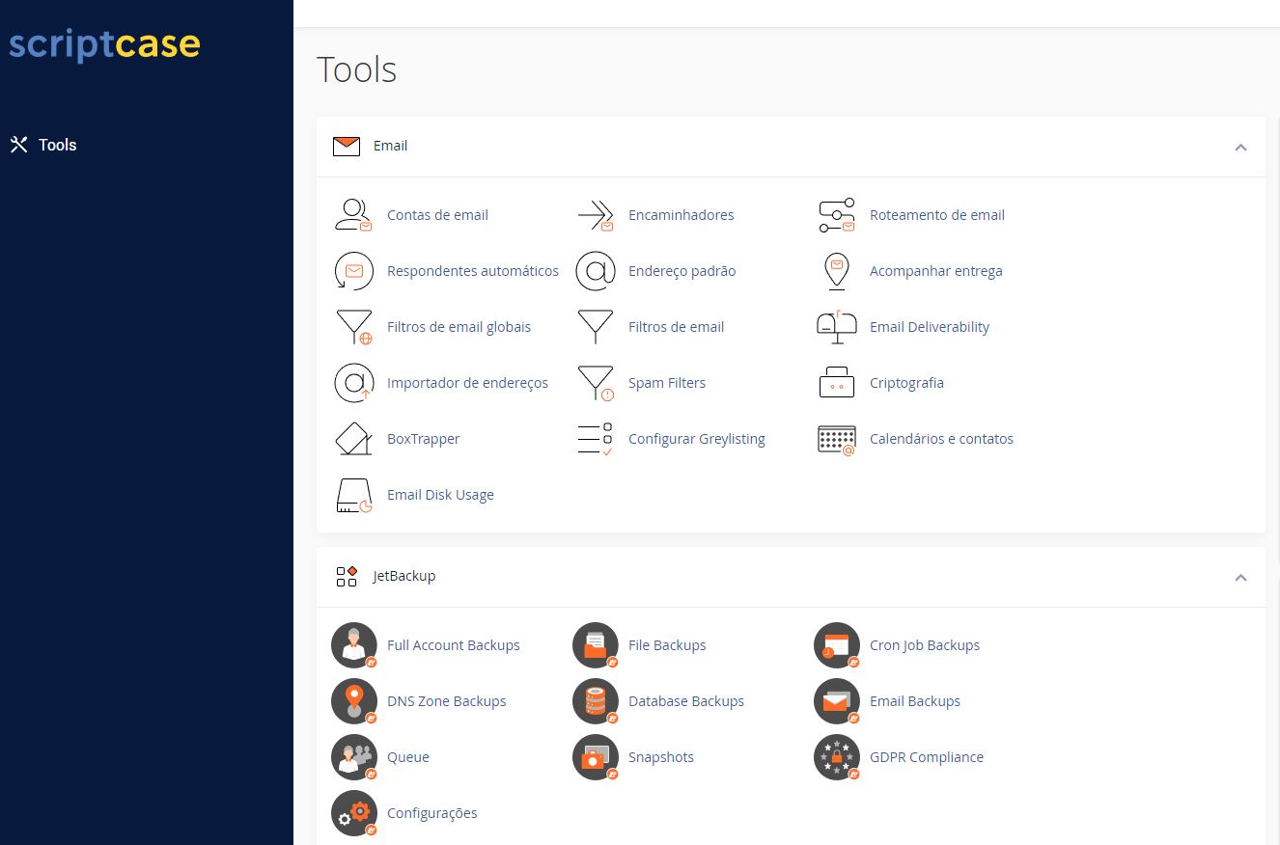The width and height of the screenshot is (1280, 845).
Task: Open the Cron Job Backups link
Action: (924, 645)
